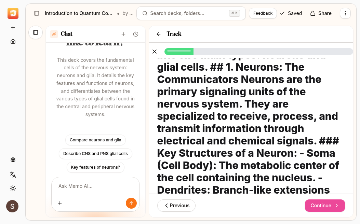Viewport: 360px width, 224px height.
Task: Go to Home via house icon
Action: [13, 41]
